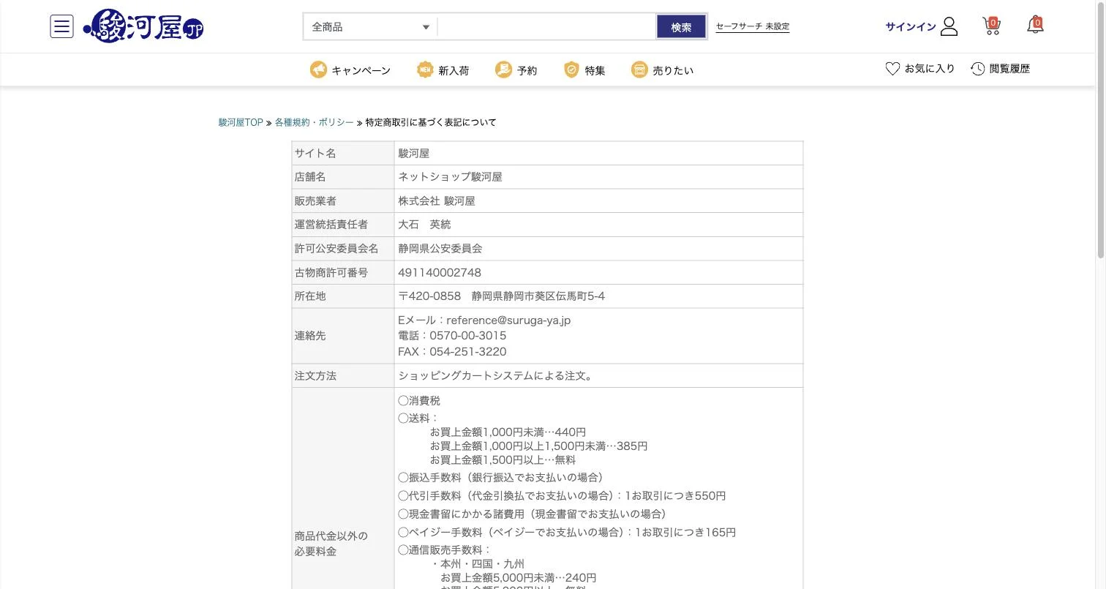1106x589 pixels.
Task: Open セーフサーチ 未設定 link
Action: pyautogui.click(x=752, y=26)
